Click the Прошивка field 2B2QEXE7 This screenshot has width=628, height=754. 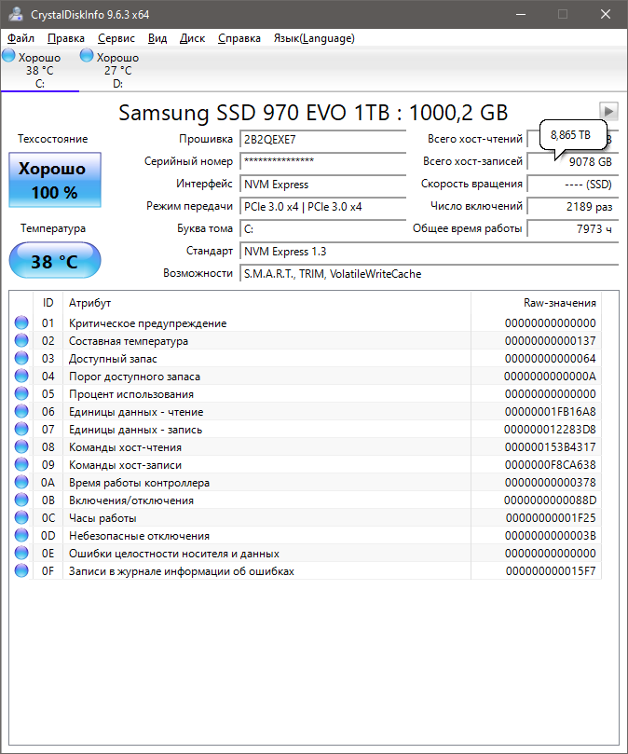pyautogui.click(x=322, y=140)
